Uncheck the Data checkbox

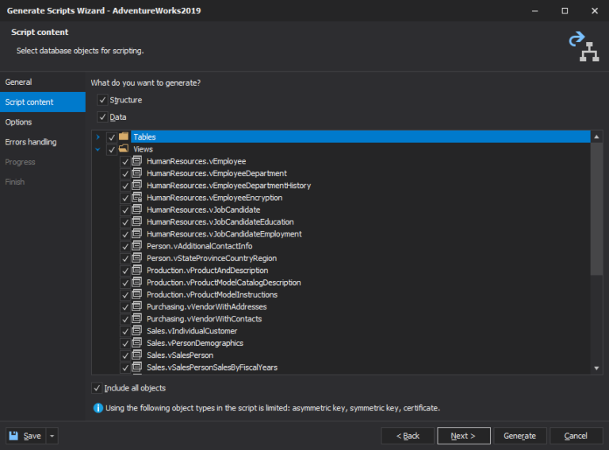(101, 117)
